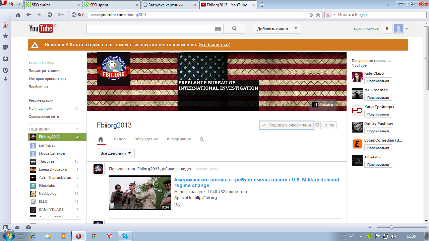Click the Веб site badge in address bar
The image size is (429, 241).
tap(78, 15)
